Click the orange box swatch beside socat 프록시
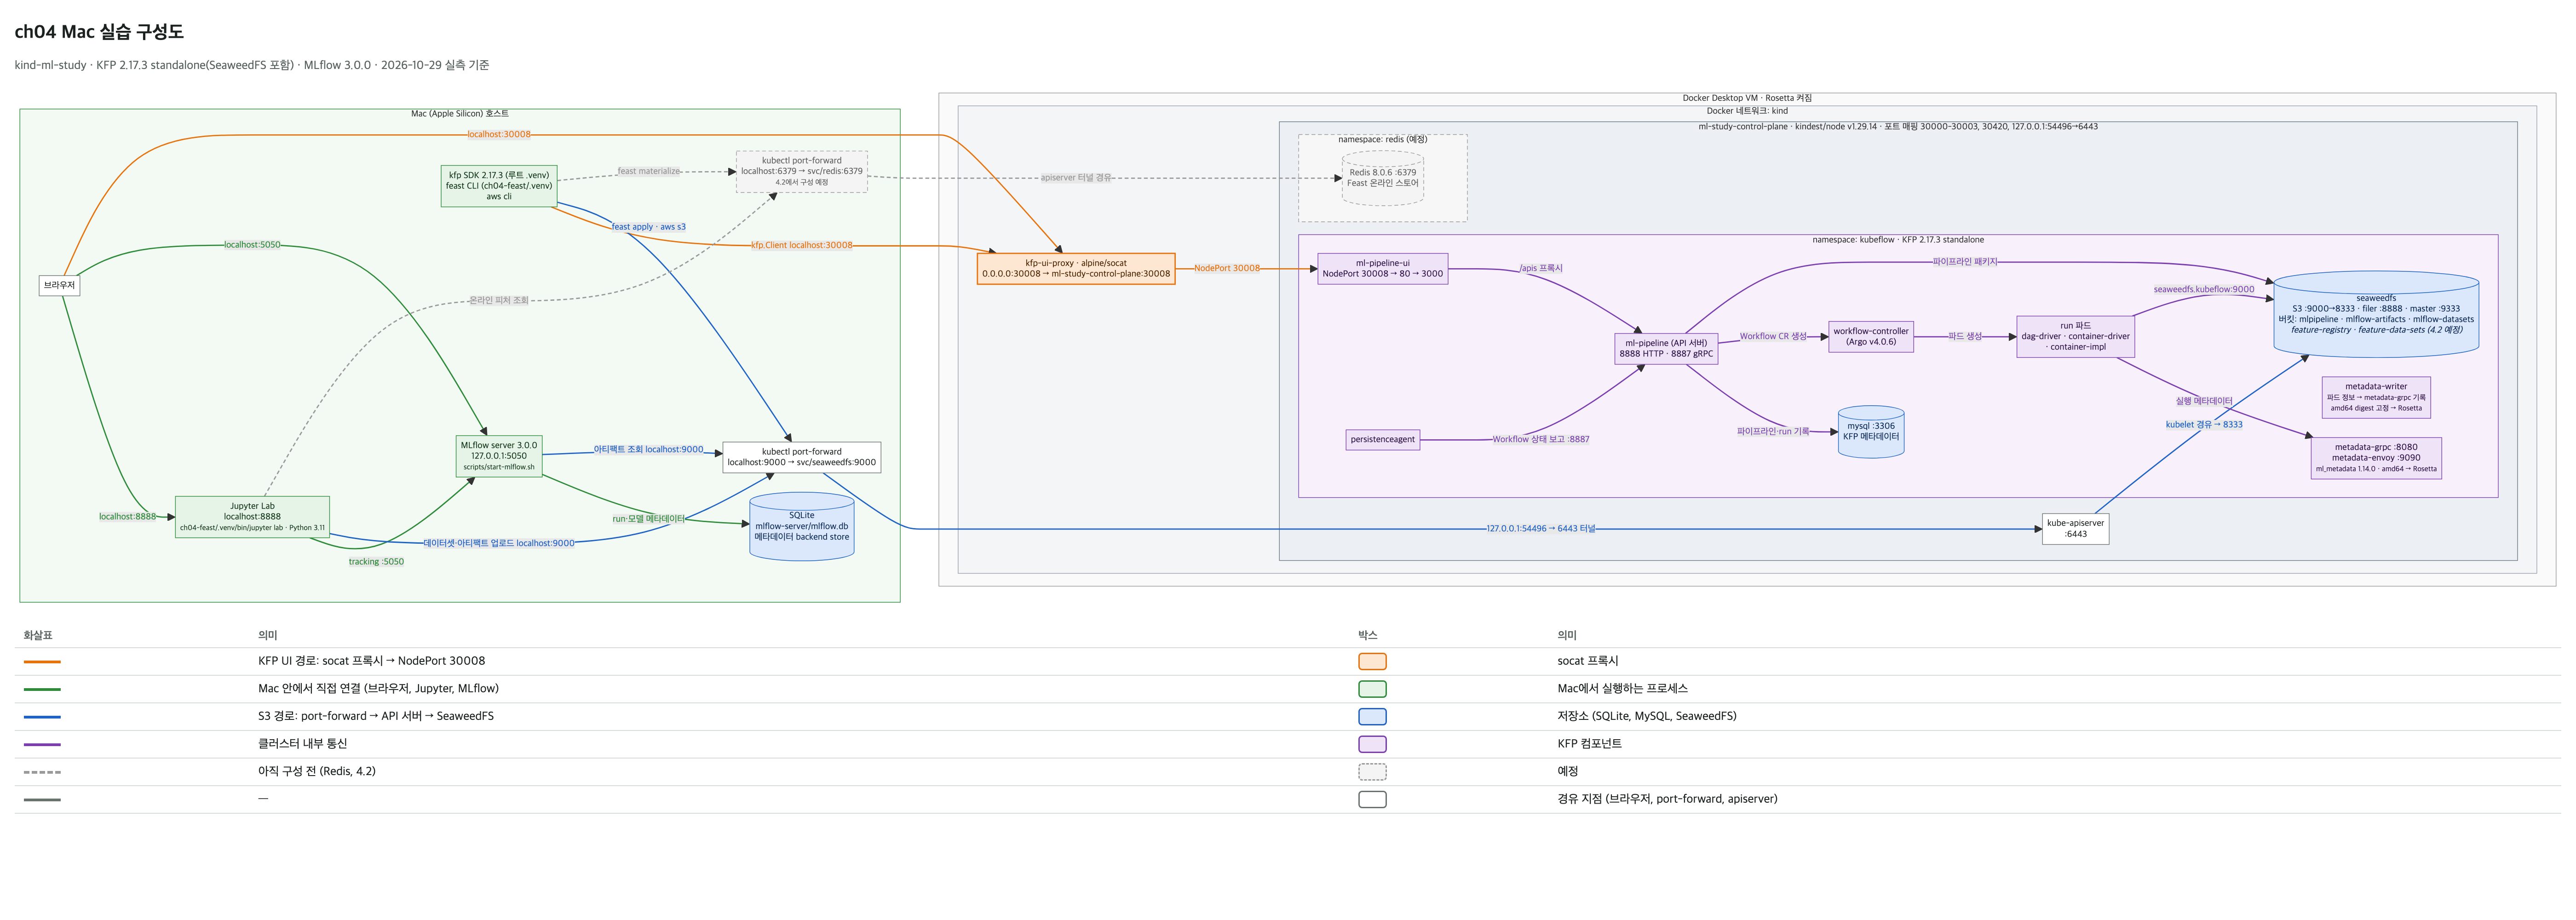This screenshot has width=2576, height=920. click(1372, 661)
